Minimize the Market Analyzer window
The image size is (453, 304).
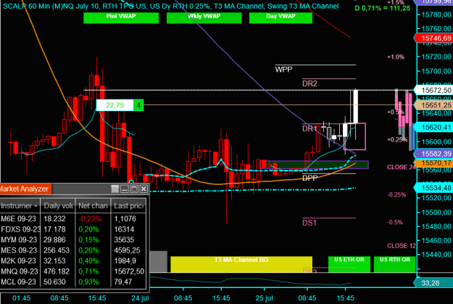[x=125, y=189]
